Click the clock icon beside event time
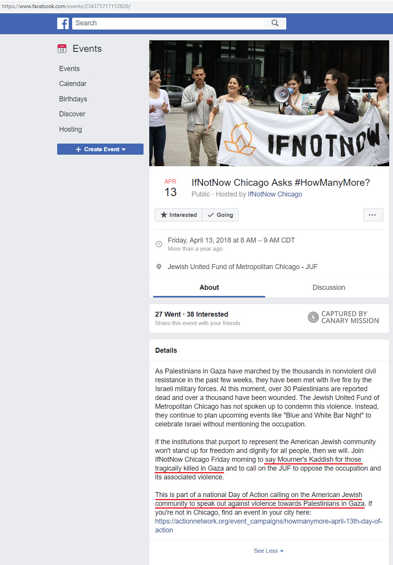The height and width of the screenshot is (565, 393). click(x=159, y=244)
